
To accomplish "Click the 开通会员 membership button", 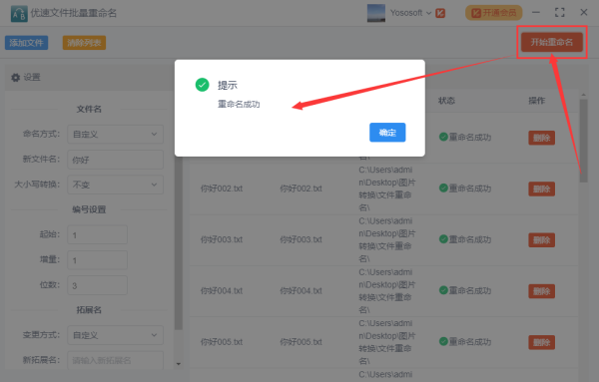I will point(493,13).
